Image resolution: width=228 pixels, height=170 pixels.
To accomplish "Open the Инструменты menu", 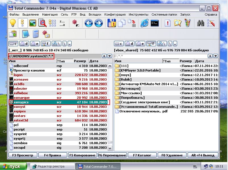I will 138,14.
